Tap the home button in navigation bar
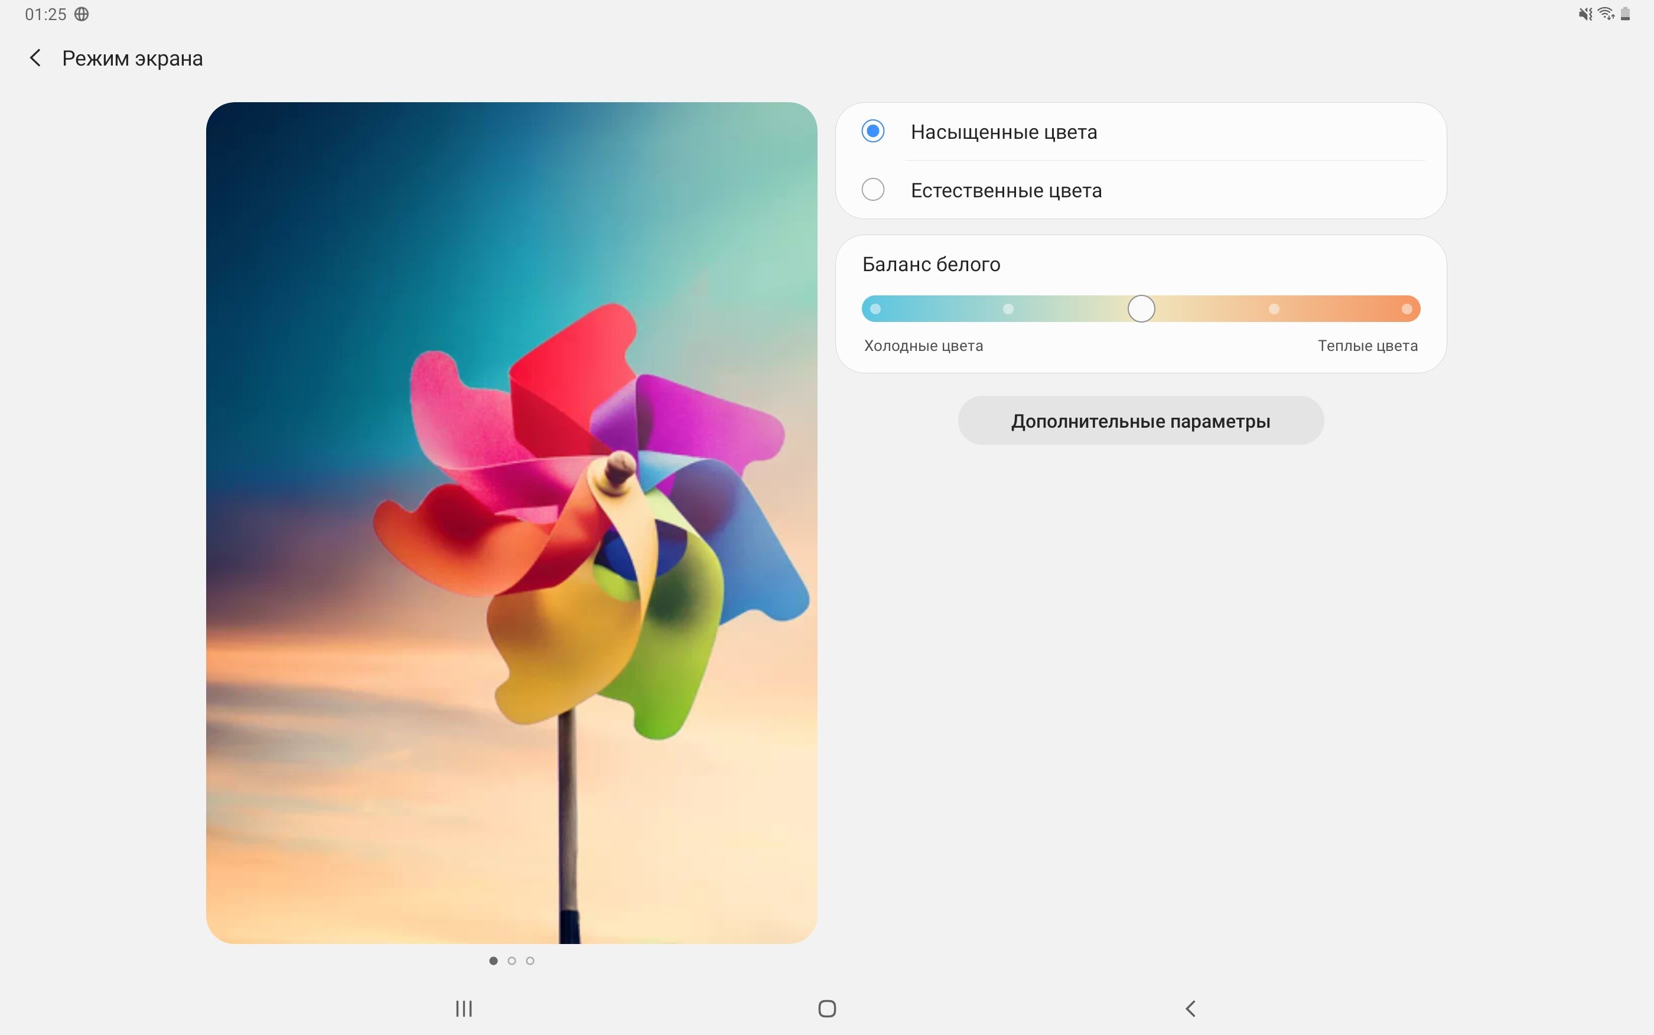 [828, 1008]
